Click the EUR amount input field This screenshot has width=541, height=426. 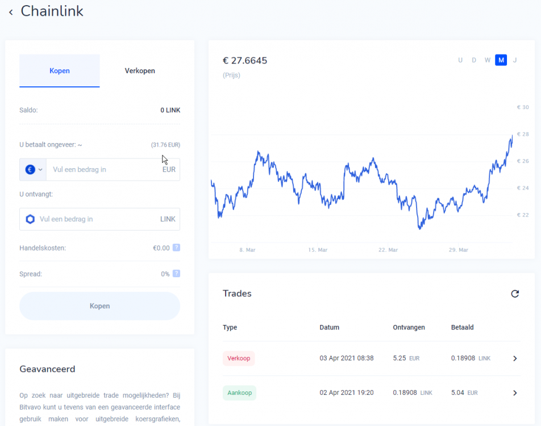[102, 169]
